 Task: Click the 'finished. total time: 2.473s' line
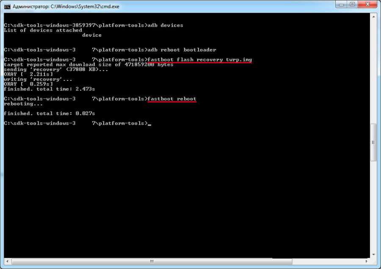coord(49,89)
